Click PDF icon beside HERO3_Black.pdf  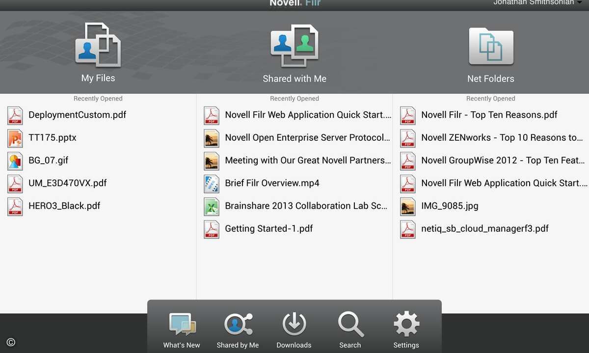(15, 206)
